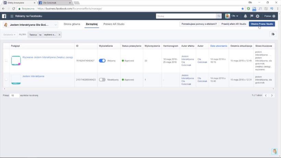Image resolution: width=281 pixels, height=158 pixels.
Task: Open Wyzwanie Jestem Interaktywna Zwiększ zasięg link
Action: point(48,57)
